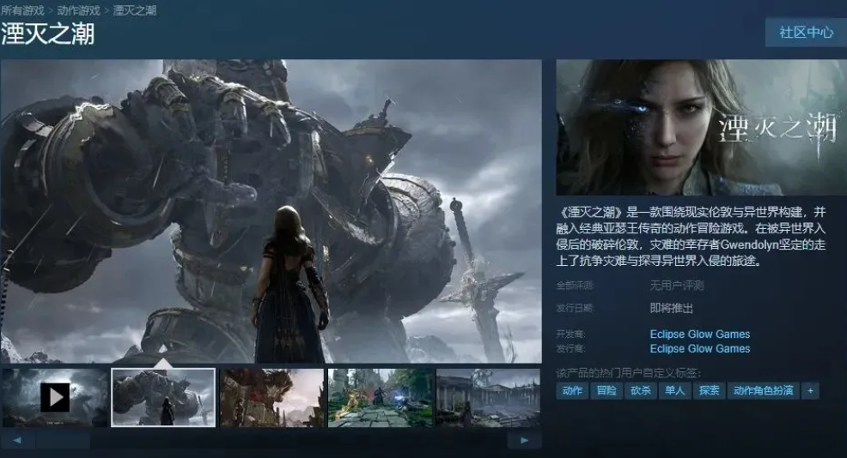Image resolution: width=847 pixels, height=458 pixels.
Task: Click the thumbnail strip scrollbar handle
Action: click(x=63, y=440)
